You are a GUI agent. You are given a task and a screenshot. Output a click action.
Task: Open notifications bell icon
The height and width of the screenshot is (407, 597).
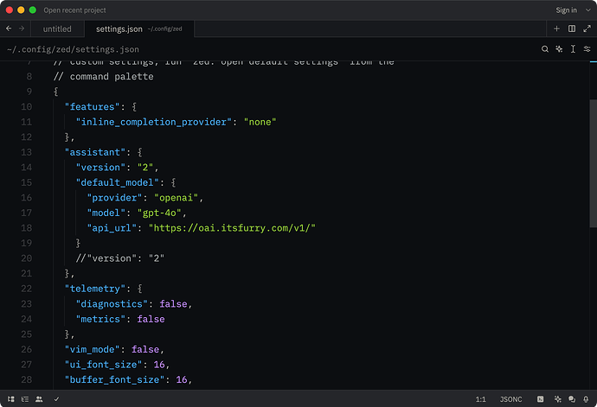(586, 399)
